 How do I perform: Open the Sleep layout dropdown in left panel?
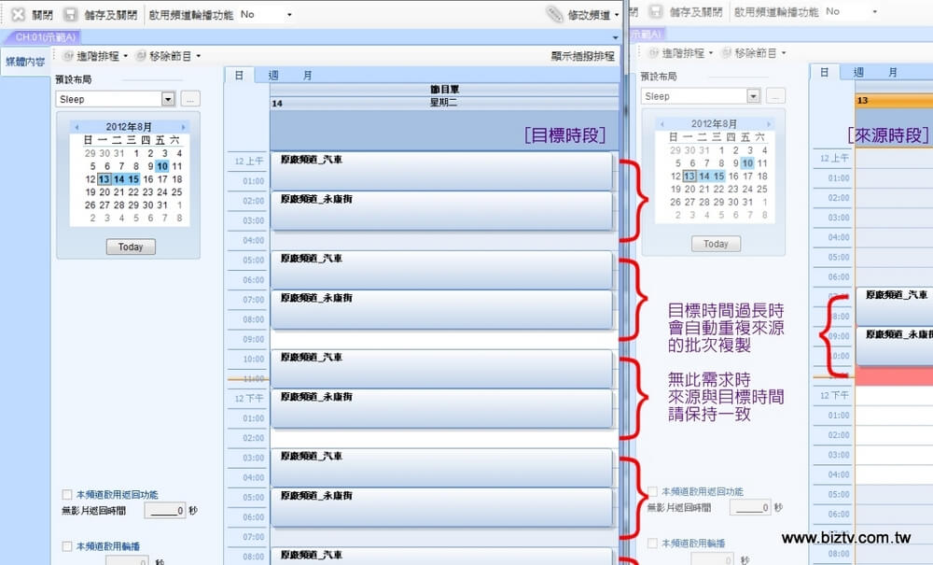pyautogui.click(x=168, y=99)
